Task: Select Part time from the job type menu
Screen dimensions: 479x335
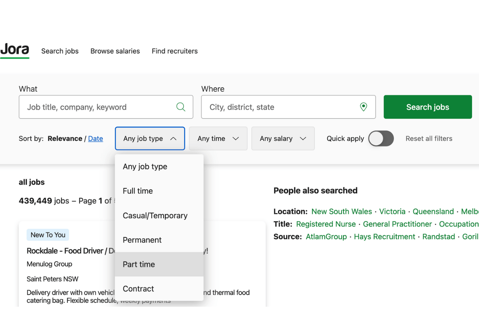Action: pyautogui.click(x=139, y=264)
